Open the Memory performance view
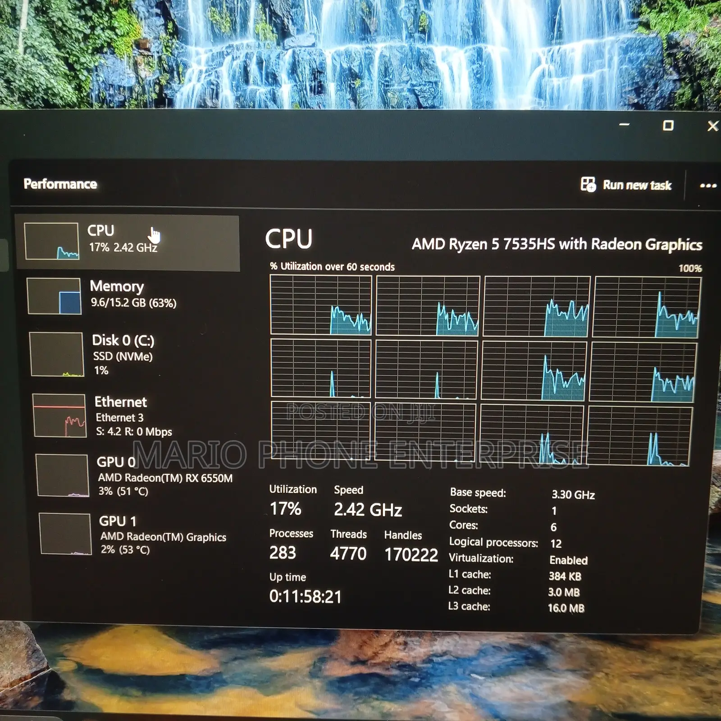The height and width of the screenshot is (721, 721). (x=128, y=296)
